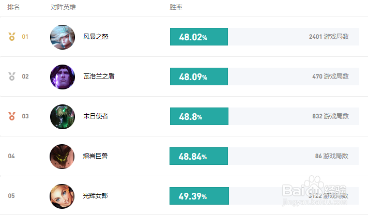Sort by the 胜率 column header
The height and width of the screenshot is (215, 368).
click(176, 7)
